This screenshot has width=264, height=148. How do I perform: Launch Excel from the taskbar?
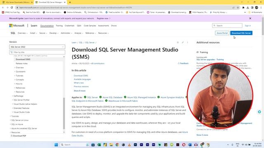point(99,145)
